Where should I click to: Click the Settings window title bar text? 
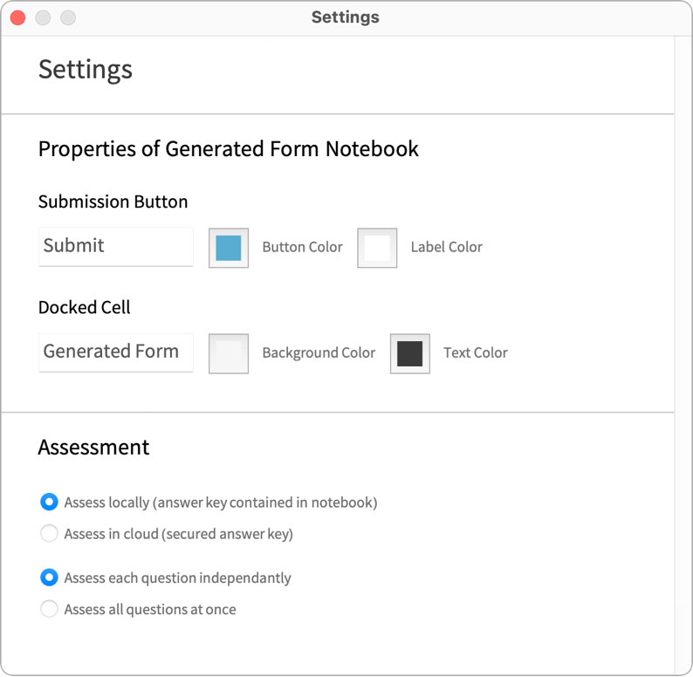(345, 17)
